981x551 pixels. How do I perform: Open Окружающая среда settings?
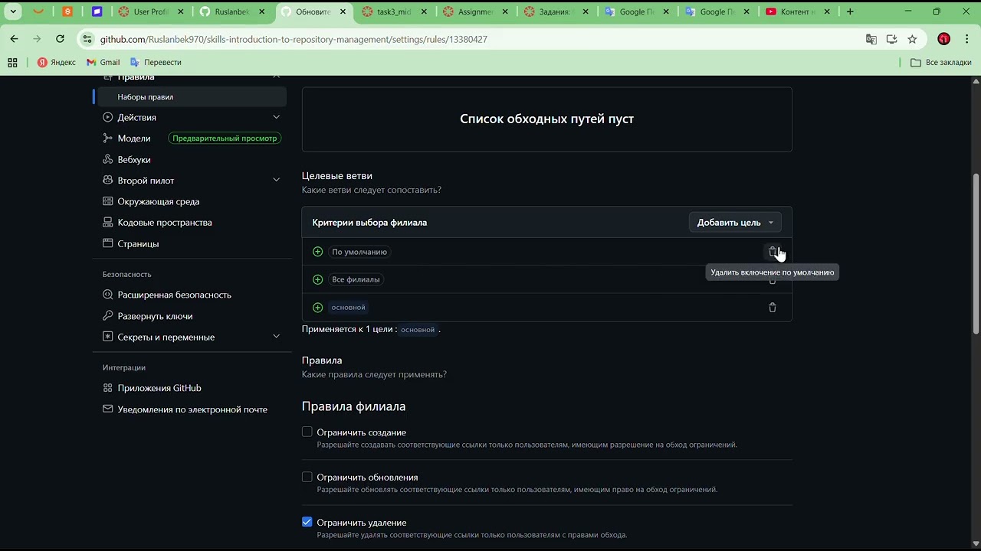[159, 201]
